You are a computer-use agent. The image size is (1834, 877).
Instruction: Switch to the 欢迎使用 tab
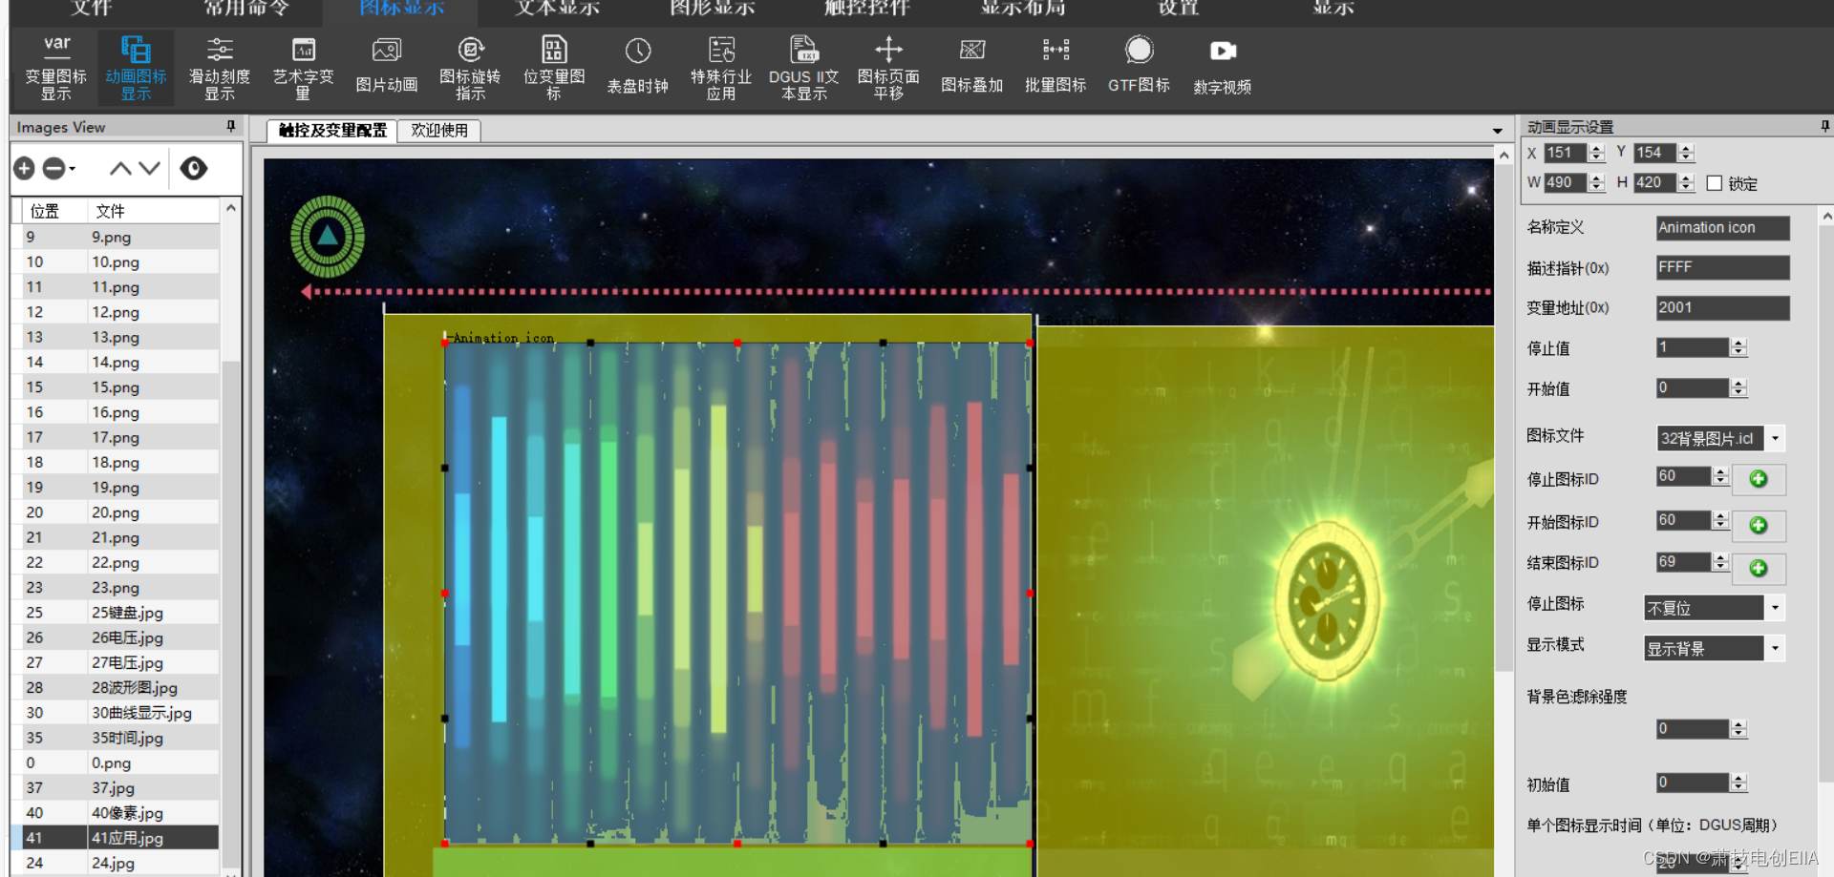(438, 131)
